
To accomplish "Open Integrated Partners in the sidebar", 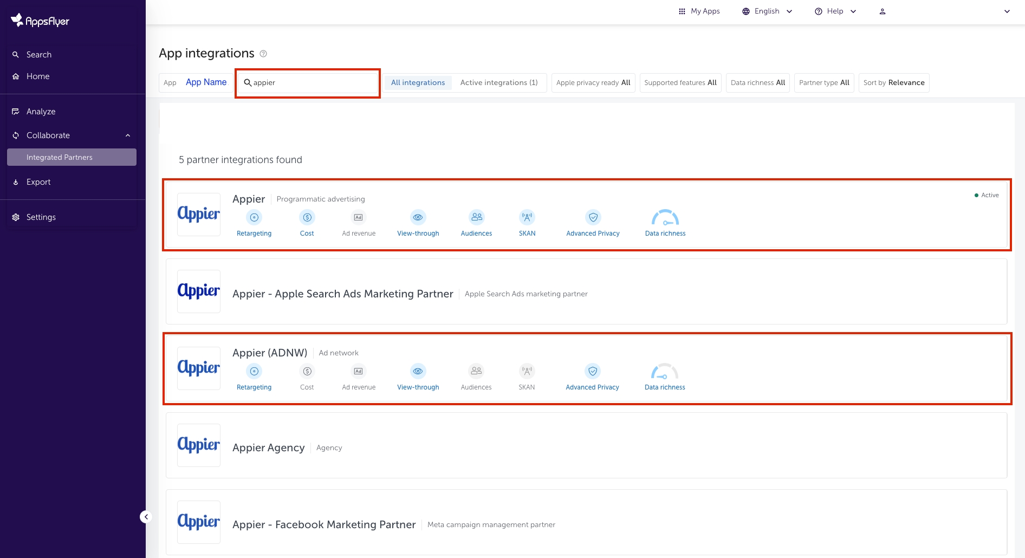I will coord(60,158).
